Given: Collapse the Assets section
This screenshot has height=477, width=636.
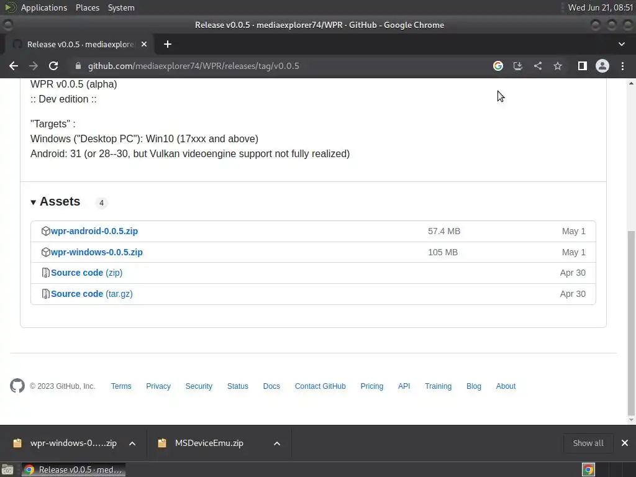Looking at the screenshot, I should tap(55, 202).
